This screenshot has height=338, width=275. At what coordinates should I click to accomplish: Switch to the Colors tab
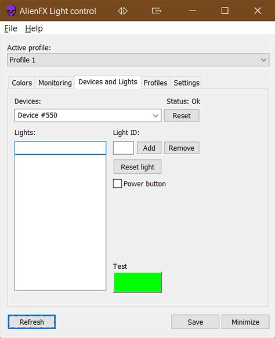click(21, 83)
